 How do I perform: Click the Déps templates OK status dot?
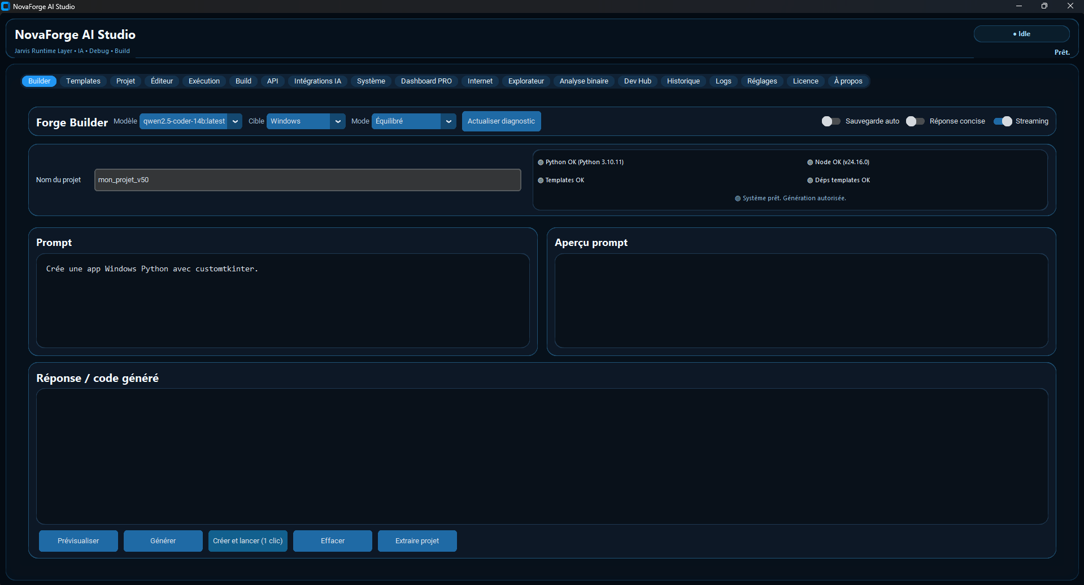[x=810, y=181]
